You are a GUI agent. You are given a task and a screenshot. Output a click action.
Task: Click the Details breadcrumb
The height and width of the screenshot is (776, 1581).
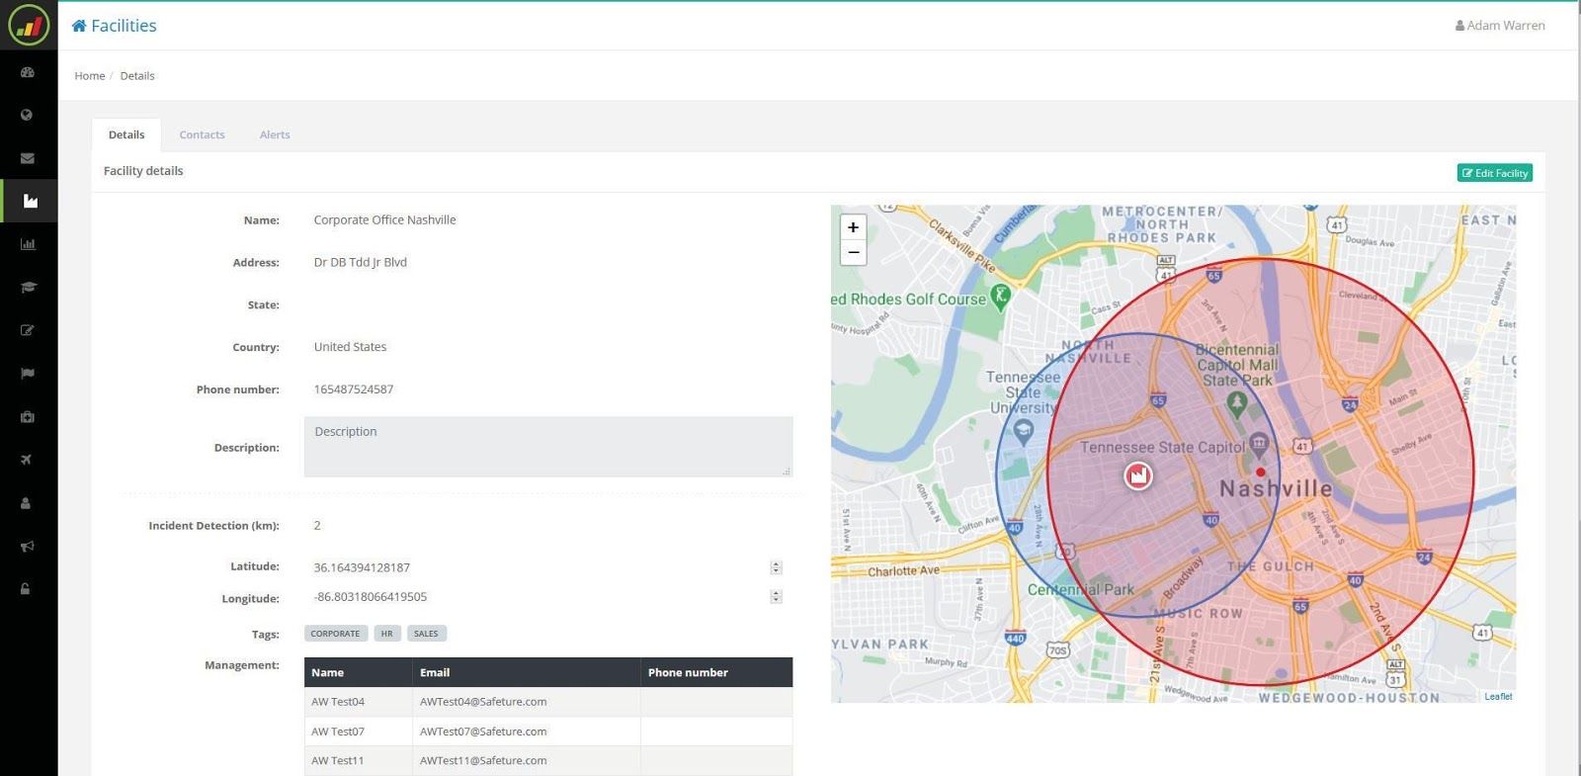click(137, 76)
